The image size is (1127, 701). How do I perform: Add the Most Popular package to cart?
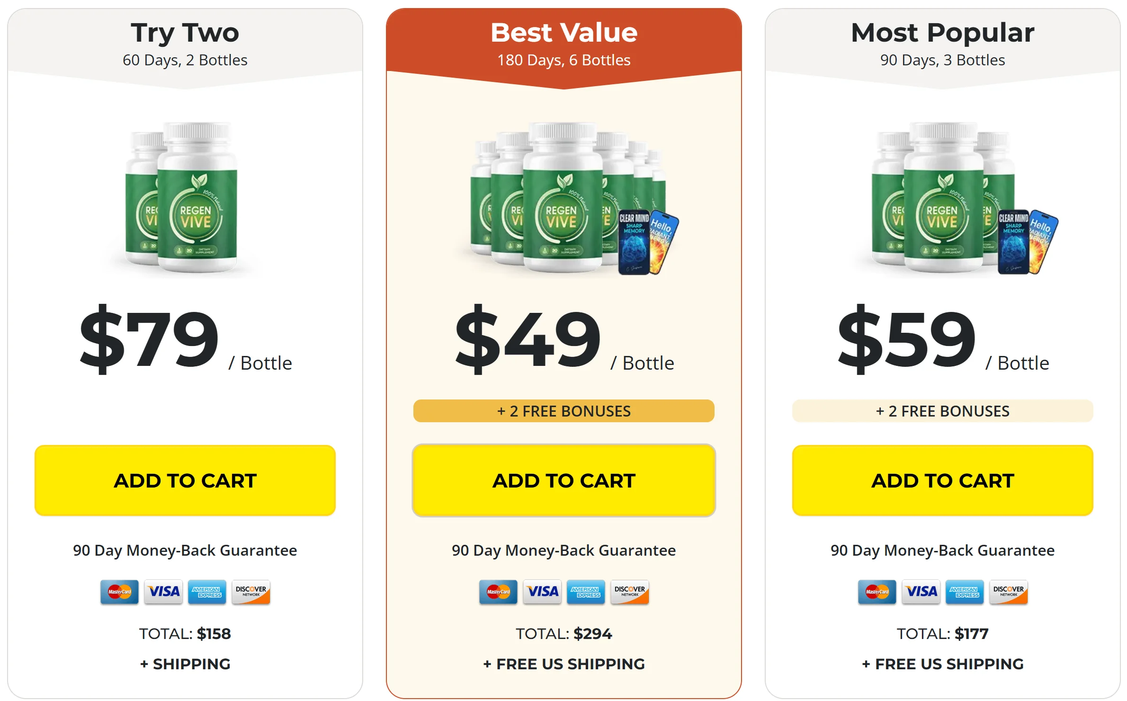pyautogui.click(x=943, y=480)
